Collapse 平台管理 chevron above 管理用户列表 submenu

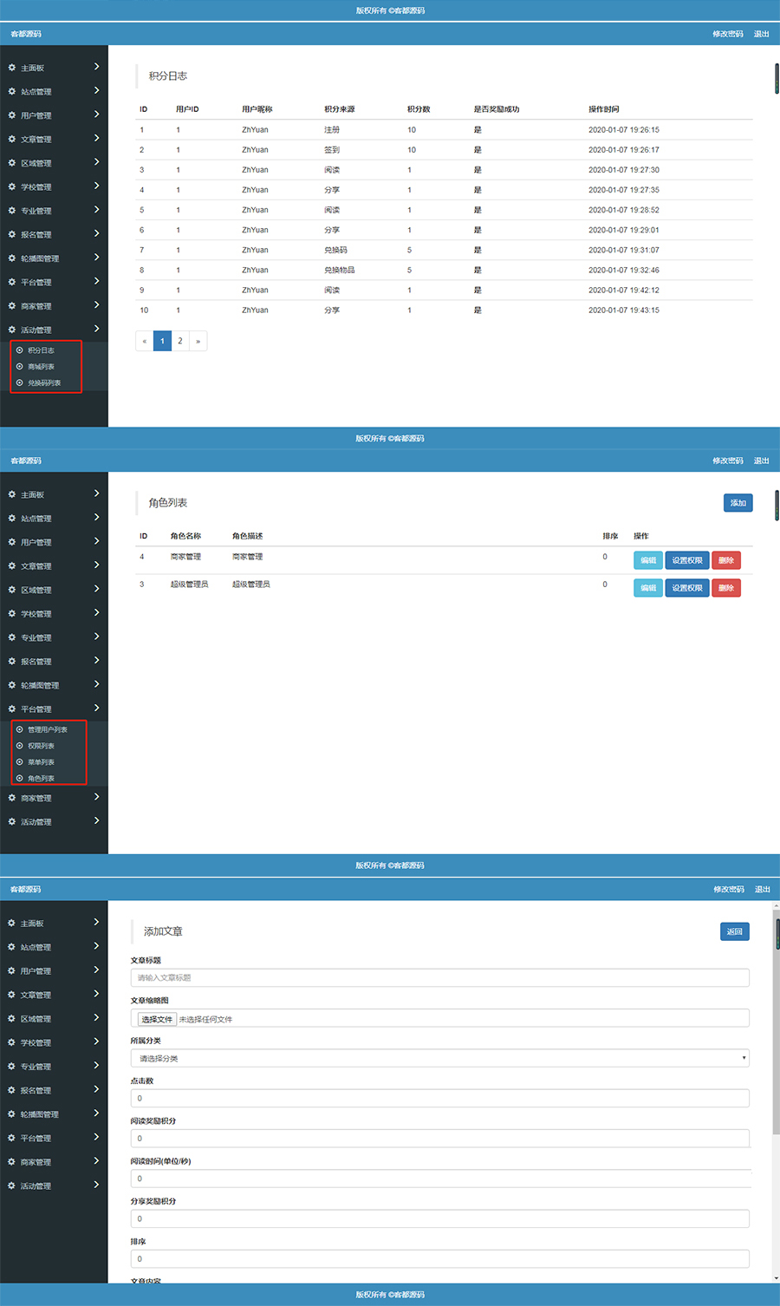[96, 708]
